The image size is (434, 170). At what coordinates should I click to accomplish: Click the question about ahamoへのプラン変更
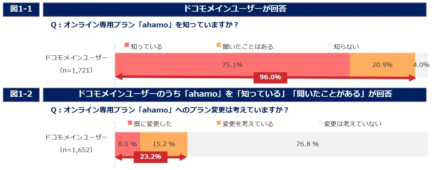click(170, 110)
